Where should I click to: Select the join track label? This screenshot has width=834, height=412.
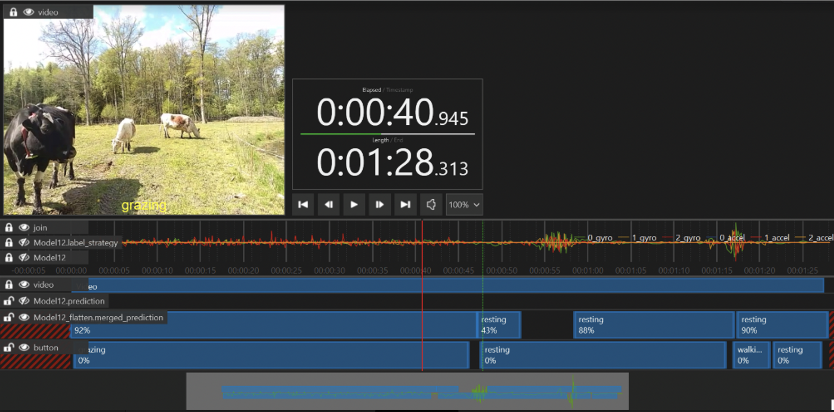click(x=40, y=228)
